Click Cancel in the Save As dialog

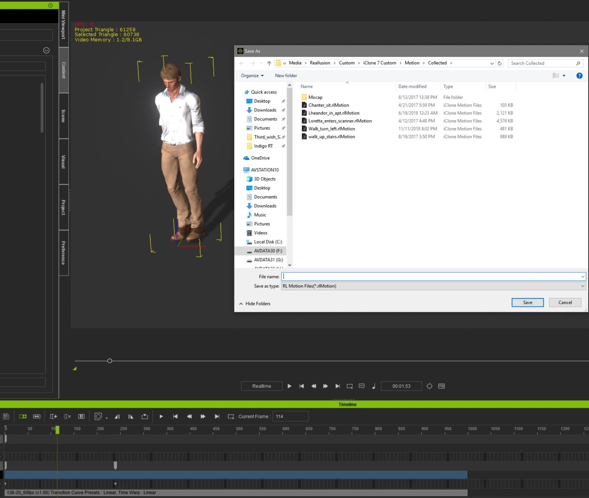pyautogui.click(x=565, y=303)
